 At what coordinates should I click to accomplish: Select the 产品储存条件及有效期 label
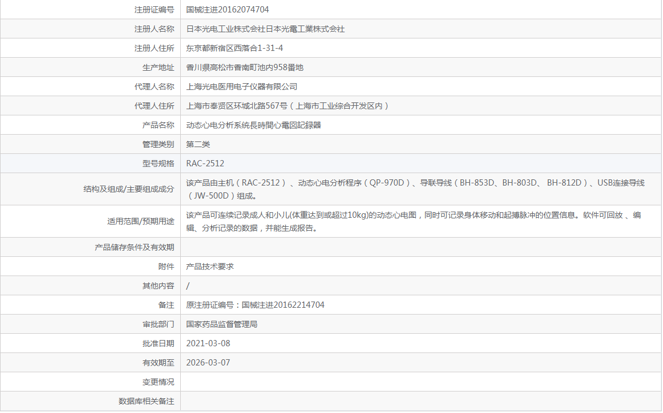click(134, 247)
